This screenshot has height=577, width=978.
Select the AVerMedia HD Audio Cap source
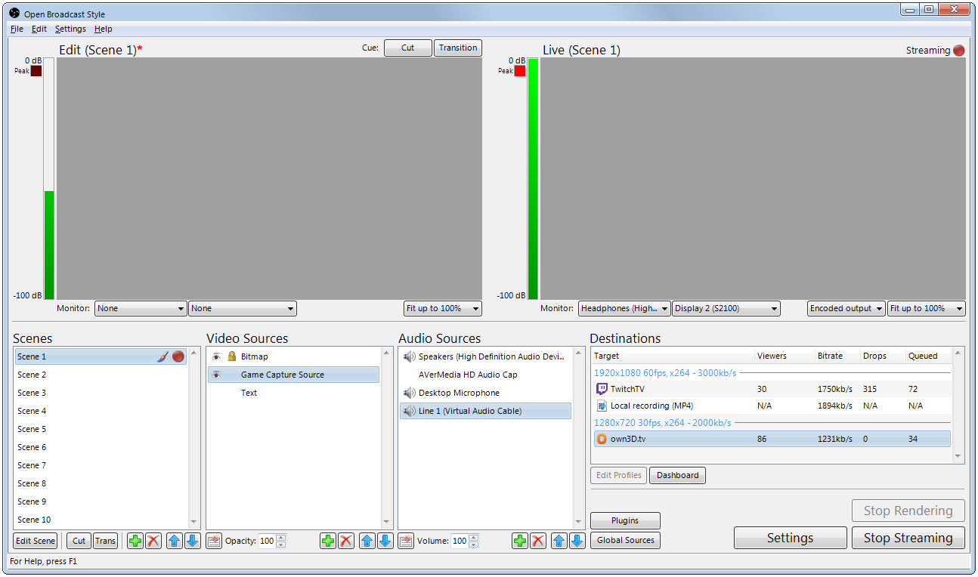click(x=485, y=375)
